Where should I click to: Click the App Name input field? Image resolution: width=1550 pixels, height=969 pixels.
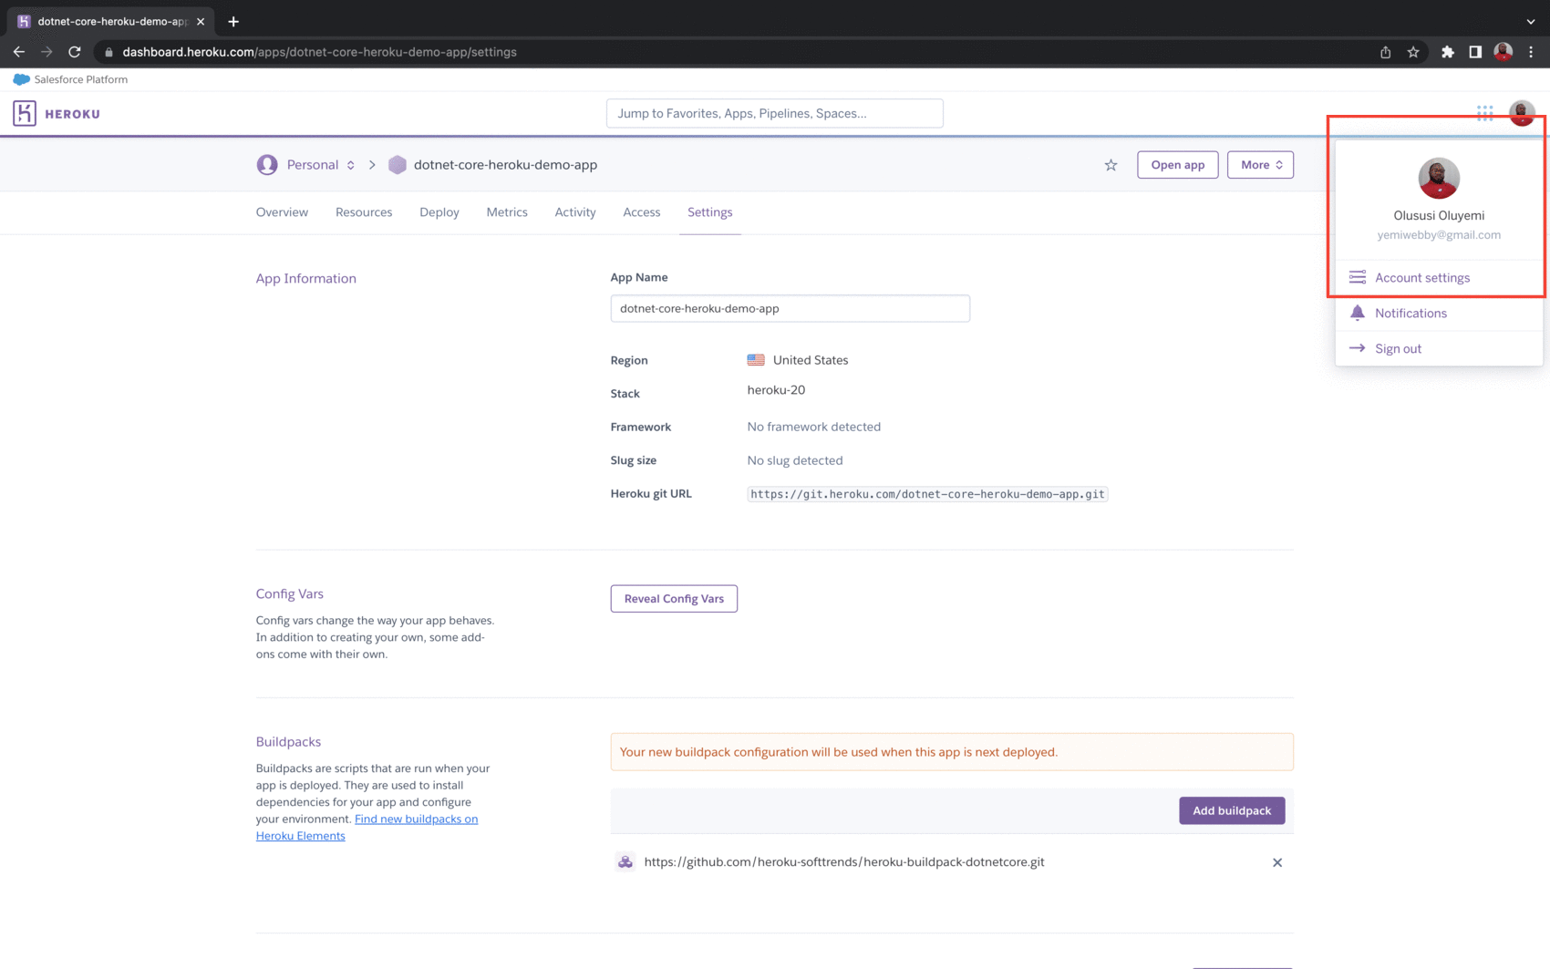tap(790, 308)
